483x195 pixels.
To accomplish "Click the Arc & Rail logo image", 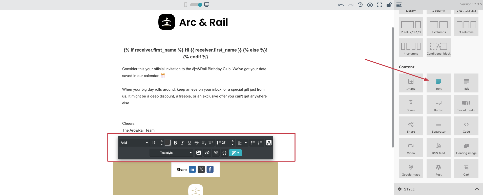I will [193, 22].
